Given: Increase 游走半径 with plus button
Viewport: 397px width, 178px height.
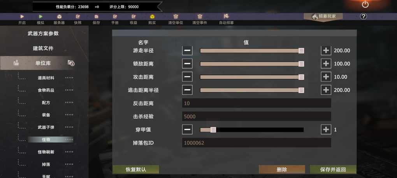Looking at the screenshot, I should tap(326, 50).
